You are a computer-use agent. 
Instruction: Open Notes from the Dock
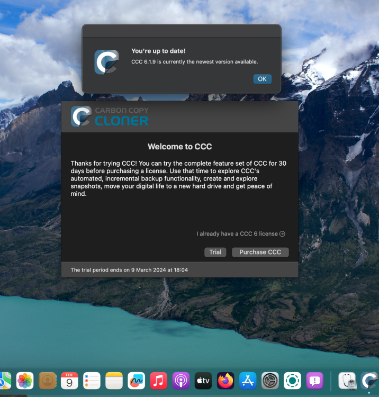pos(114,381)
